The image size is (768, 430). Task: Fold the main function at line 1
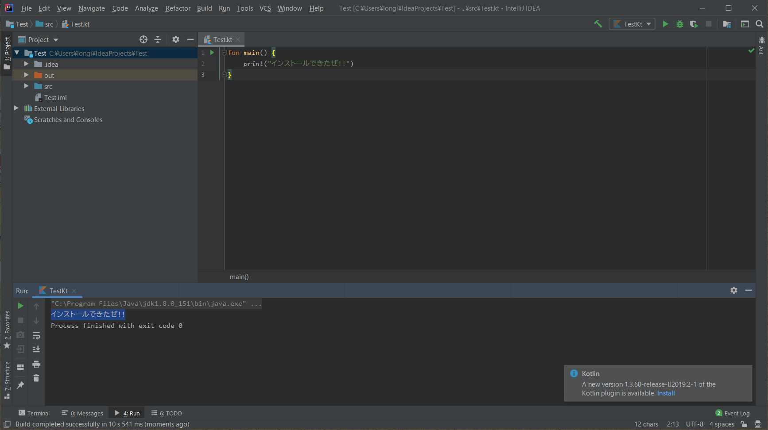pos(224,53)
